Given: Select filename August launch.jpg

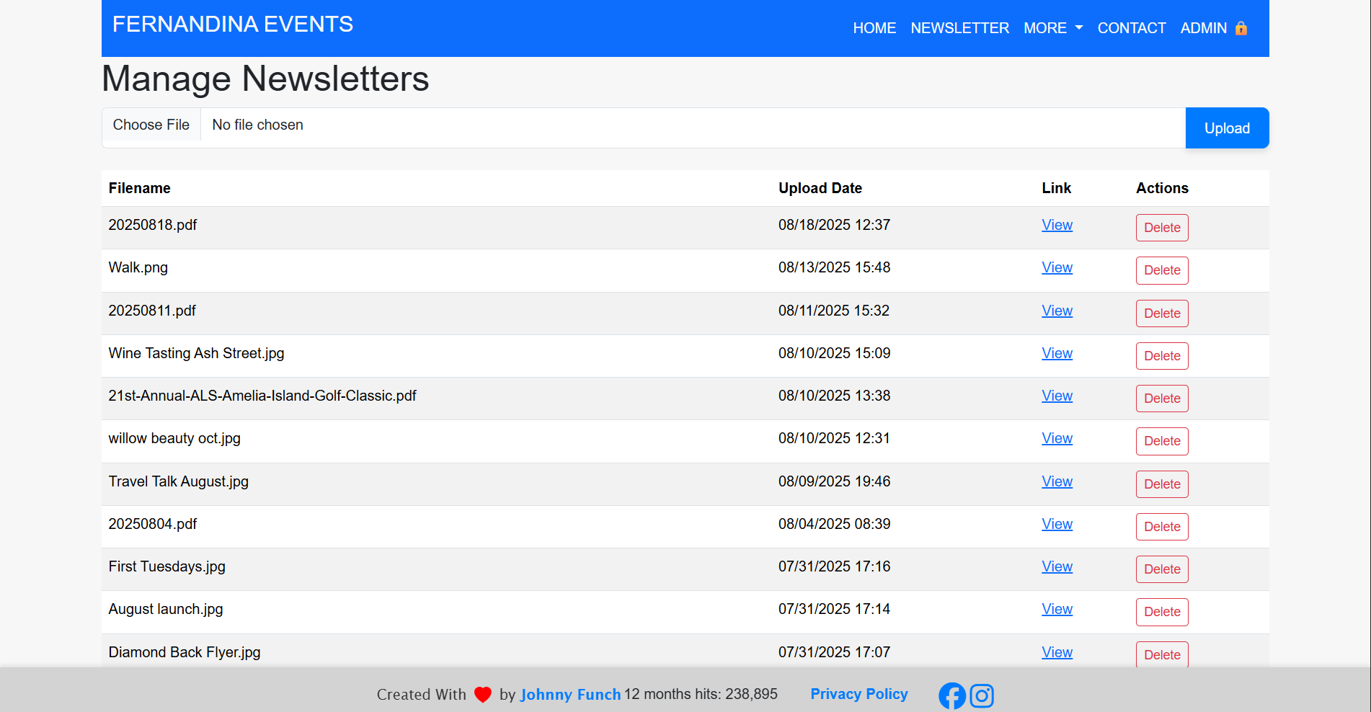Looking at the screenshot, I should click(x=166, y=609).
